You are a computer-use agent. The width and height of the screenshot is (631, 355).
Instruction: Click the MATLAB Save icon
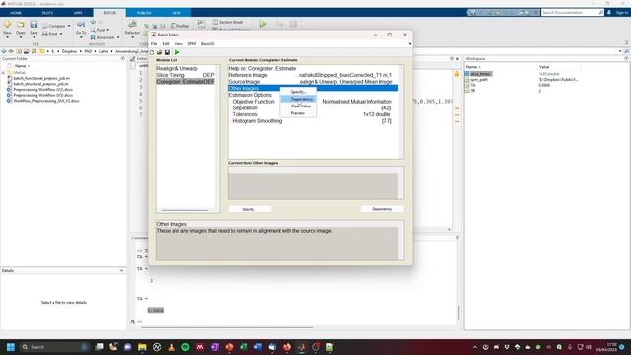click(x=34, y=25)
